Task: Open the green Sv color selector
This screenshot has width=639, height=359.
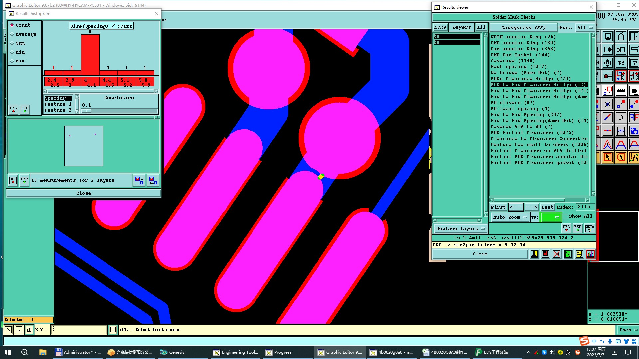Action: 551,217
